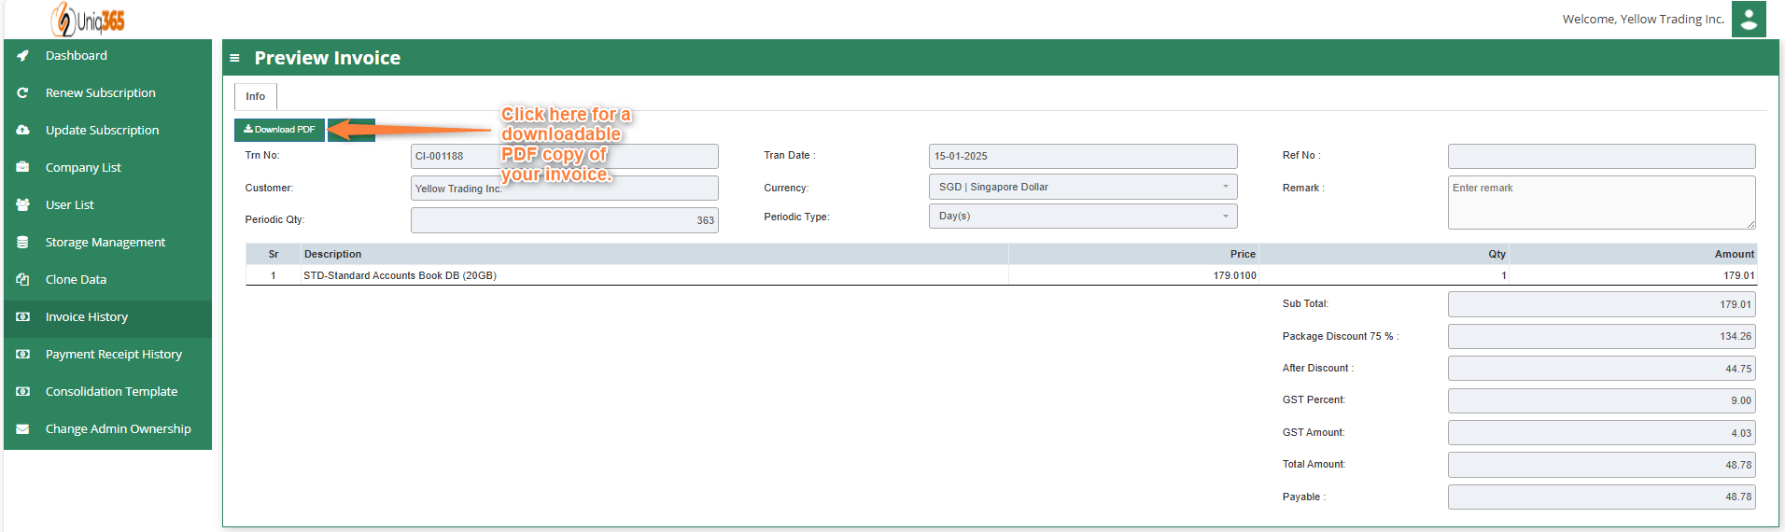The height and width of the screenshot is (532, 1785).
Task: Open Payment Receipt History menu item
Action: coord(113,355)
